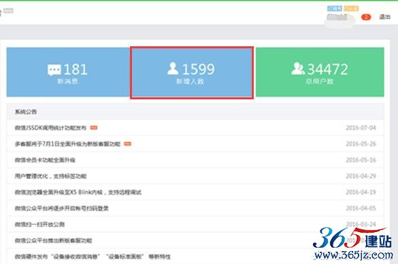Open the 微信扫一扫开放公测 announcement

tap(39, 225)
